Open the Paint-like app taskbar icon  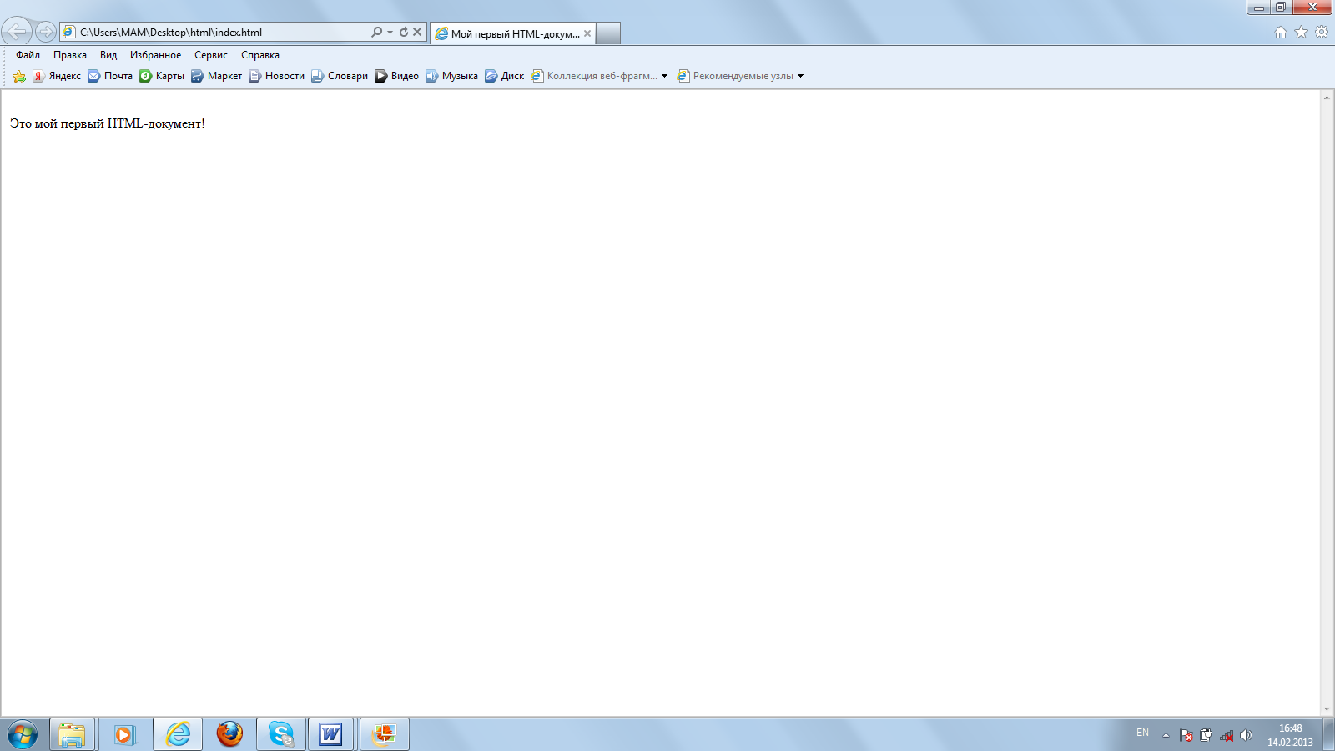(x=385, y=734)
